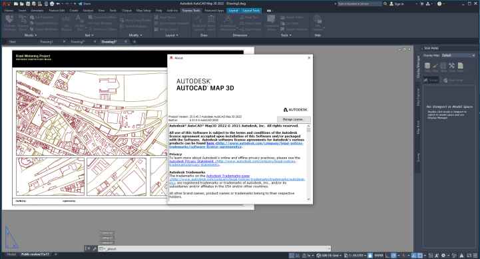The image size is (480, 259).
Task: Open the Express Tools ribbon tab
Action: (191, 11)
